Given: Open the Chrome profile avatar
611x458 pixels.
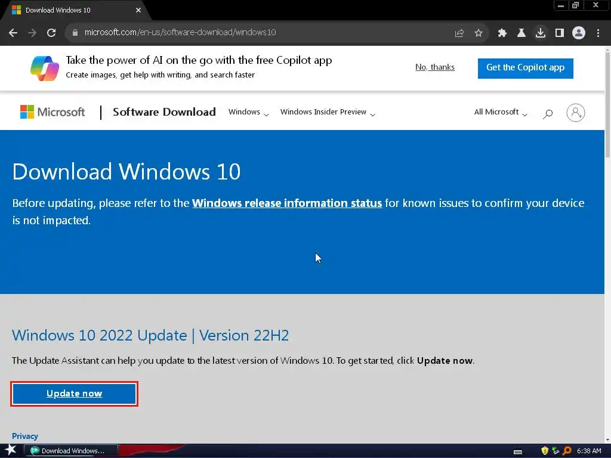Looking at the screenshot, I should pos(579,33).
